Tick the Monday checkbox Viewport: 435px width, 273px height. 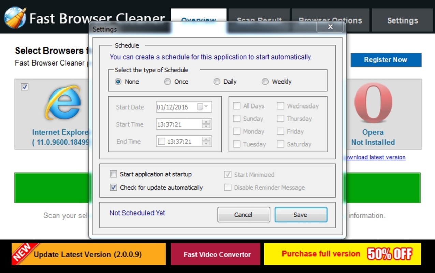(236, 131)
